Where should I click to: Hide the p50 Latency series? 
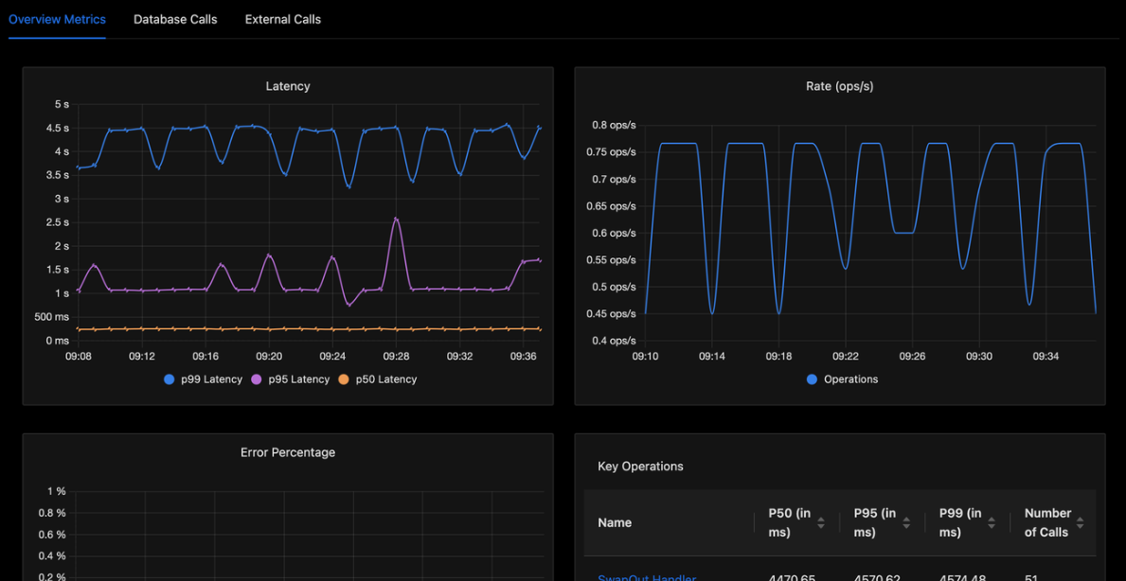tap(377, 379)
